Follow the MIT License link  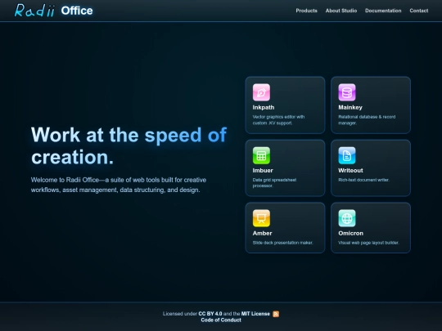point(255,314)
